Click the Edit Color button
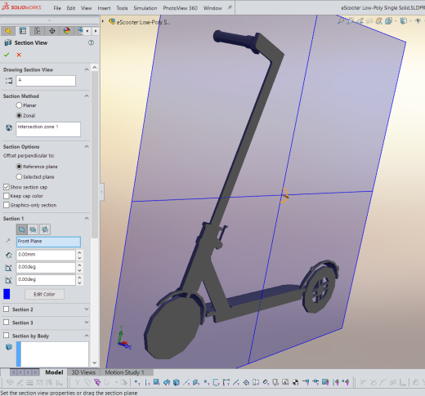The height and width of the screenshot is (396, 425). [44, 294]
